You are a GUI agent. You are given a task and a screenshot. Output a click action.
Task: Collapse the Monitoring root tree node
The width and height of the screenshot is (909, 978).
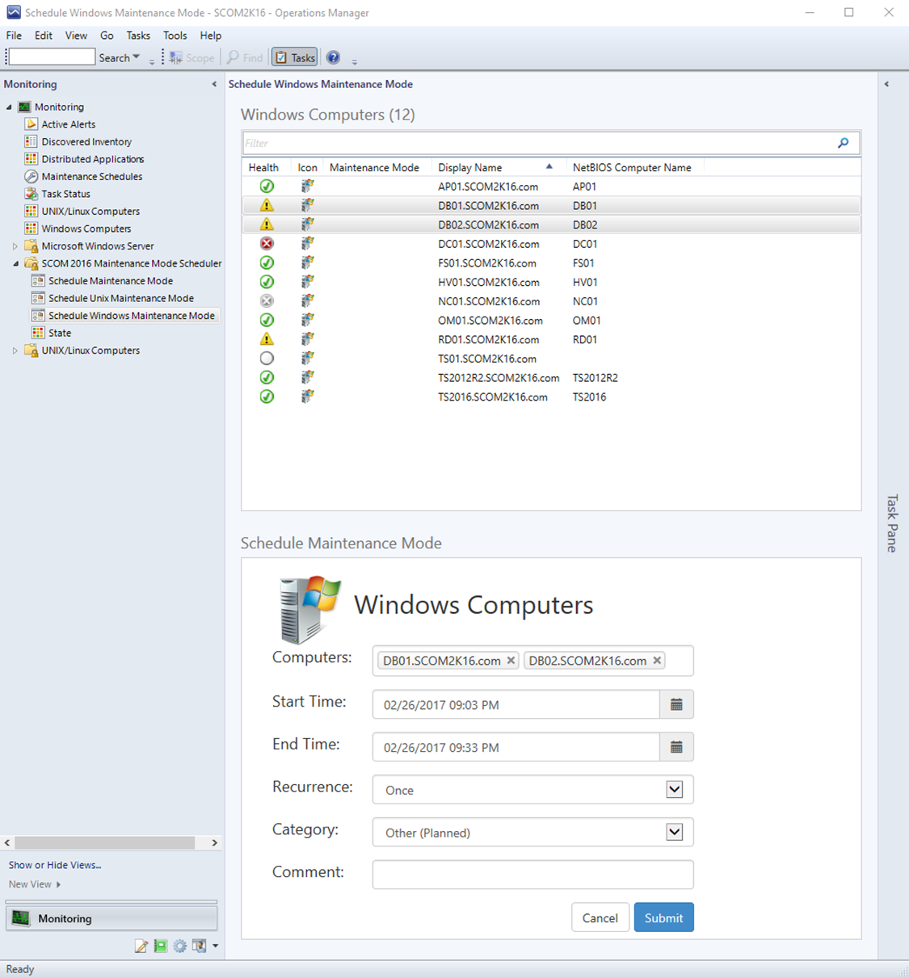point(9,107)
